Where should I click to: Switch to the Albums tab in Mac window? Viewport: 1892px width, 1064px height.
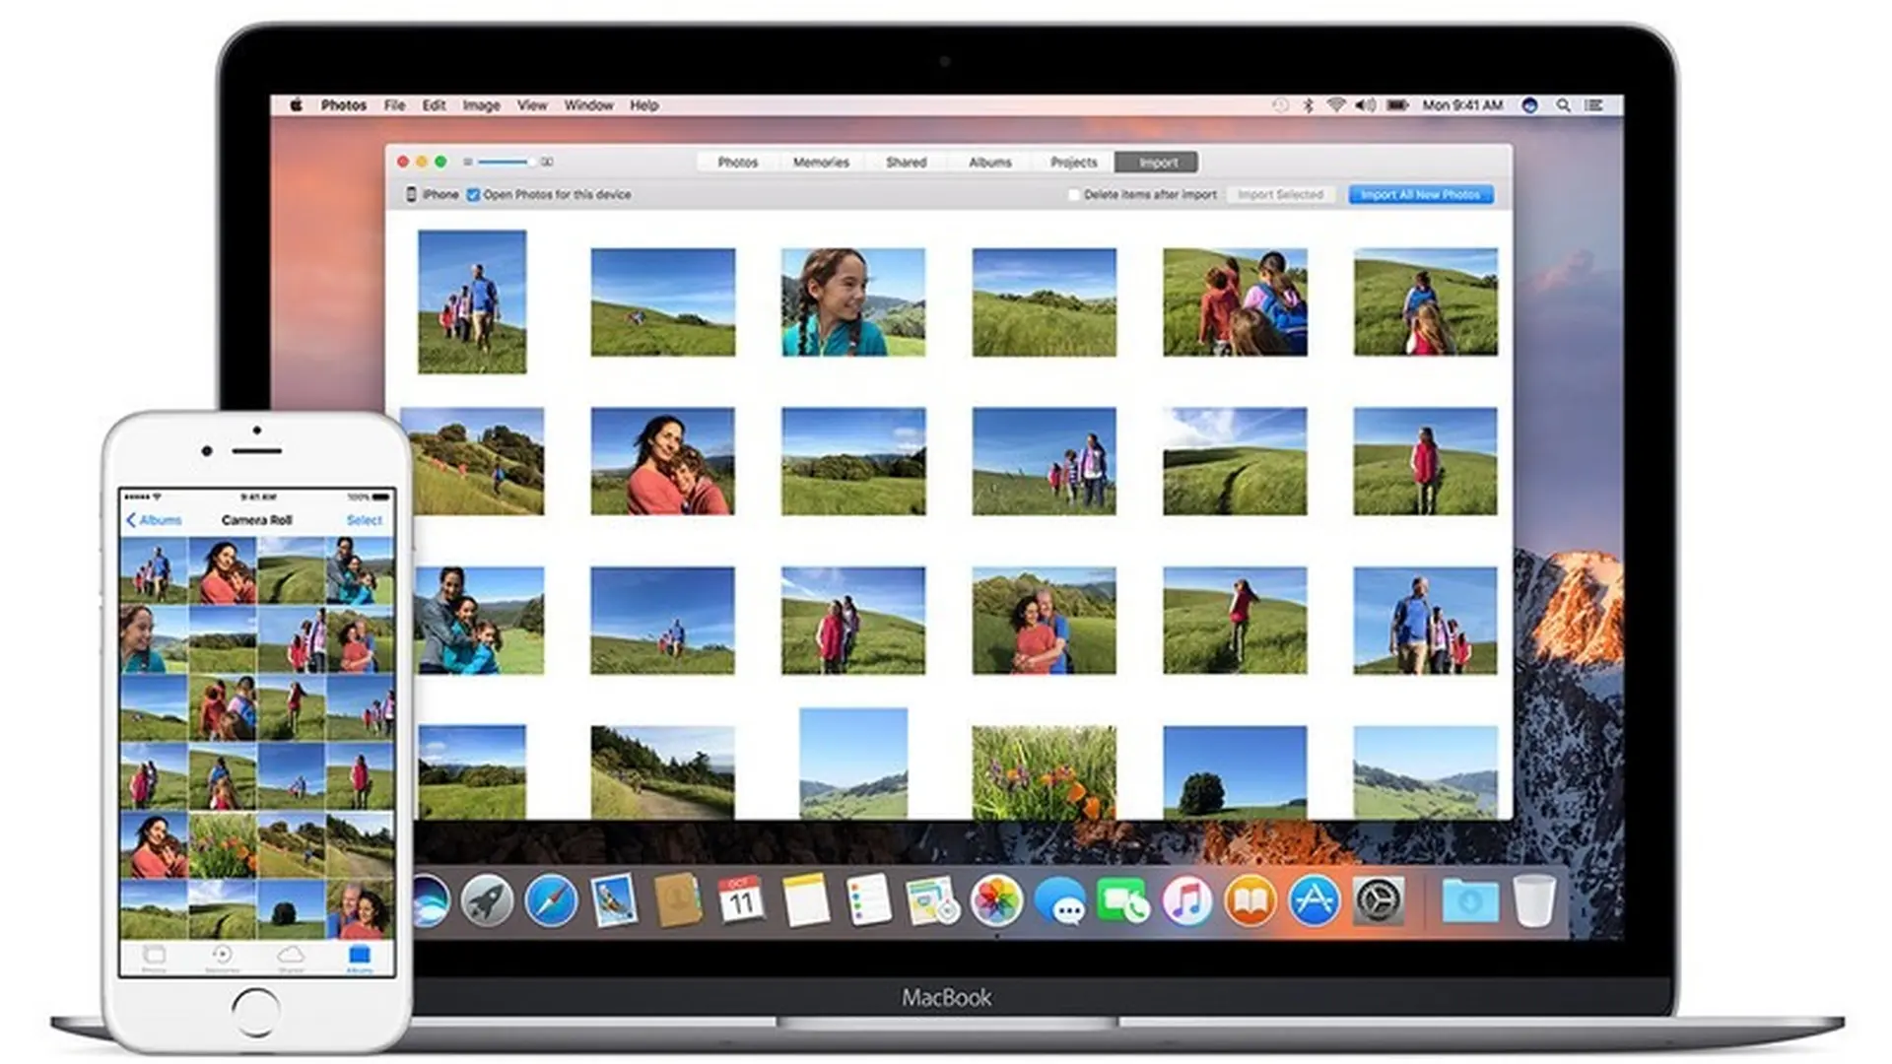pyautogui.click(x=989, y=162)
